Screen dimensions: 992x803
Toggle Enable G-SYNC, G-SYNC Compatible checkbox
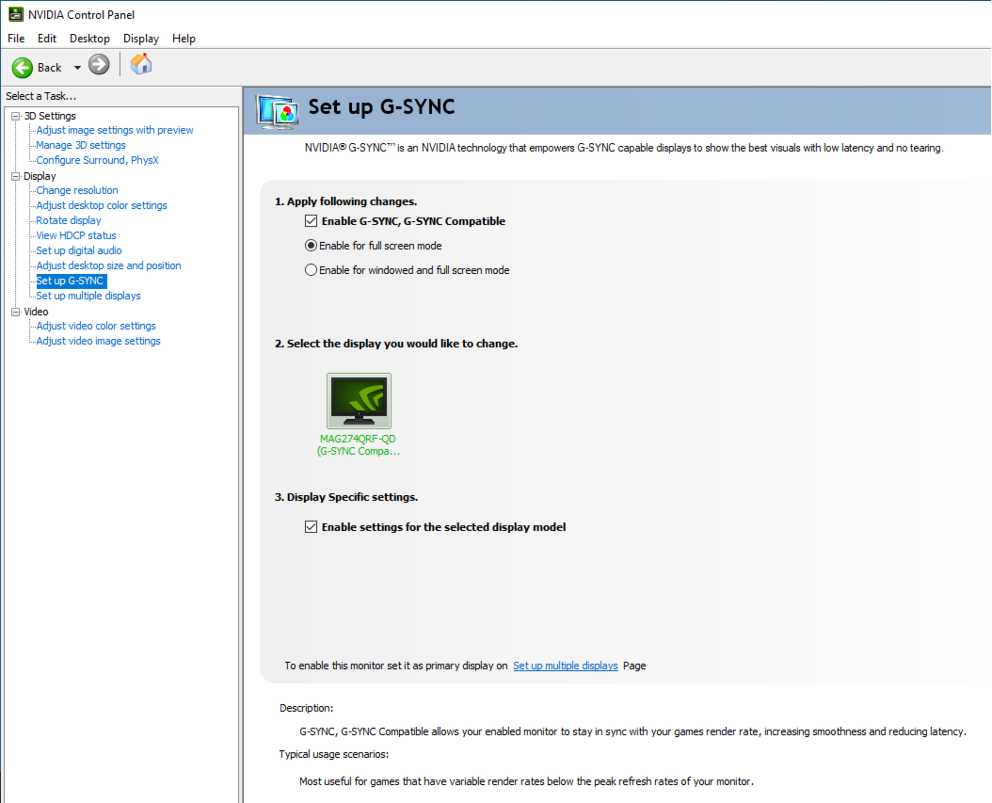[311, 221]
